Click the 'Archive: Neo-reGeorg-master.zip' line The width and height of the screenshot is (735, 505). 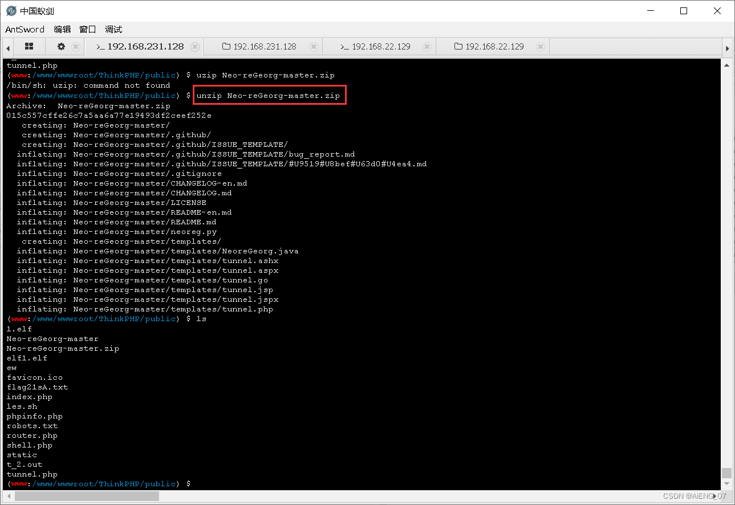[x=88, y=106]
